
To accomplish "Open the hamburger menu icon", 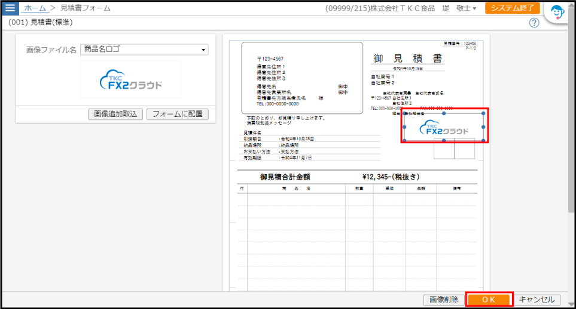I will click(x=10, y=8).
